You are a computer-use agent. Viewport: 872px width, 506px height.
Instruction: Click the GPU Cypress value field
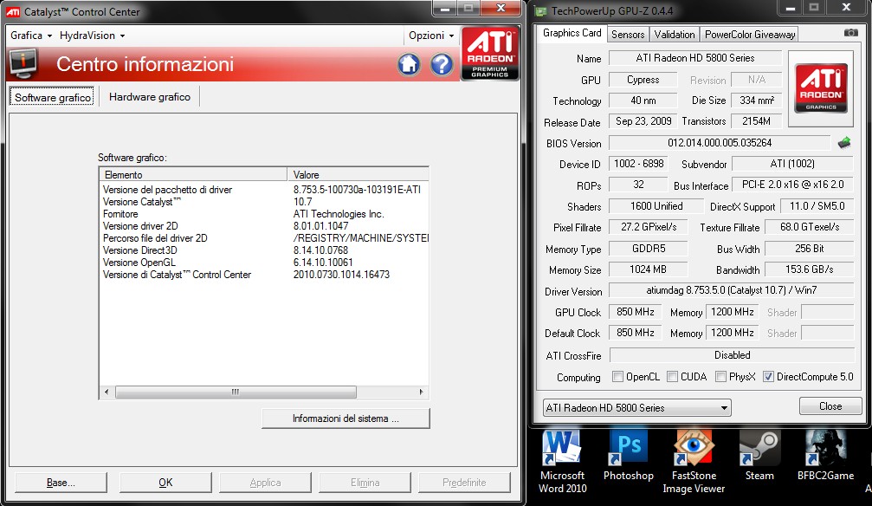643,80
